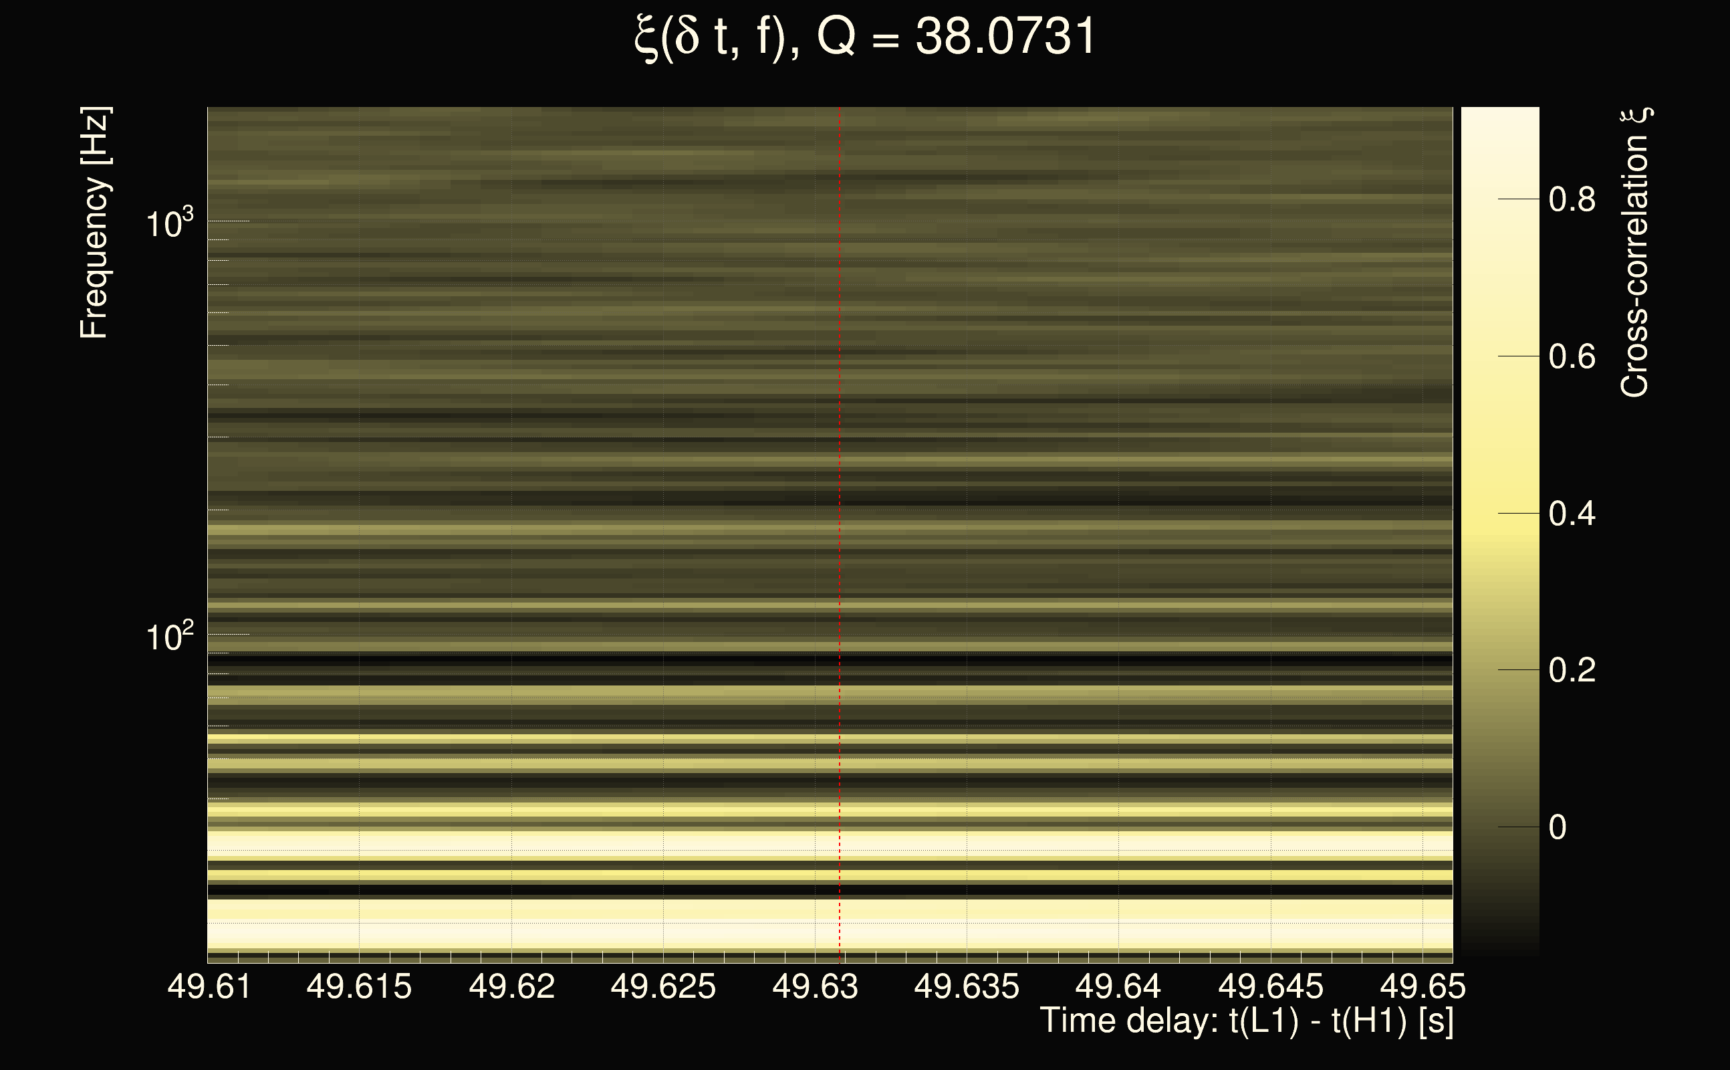Click the 49.625 time axis tick label
Viewport: 1730px width, 1070px height.
pyautogui.click(x=662, y=986)
